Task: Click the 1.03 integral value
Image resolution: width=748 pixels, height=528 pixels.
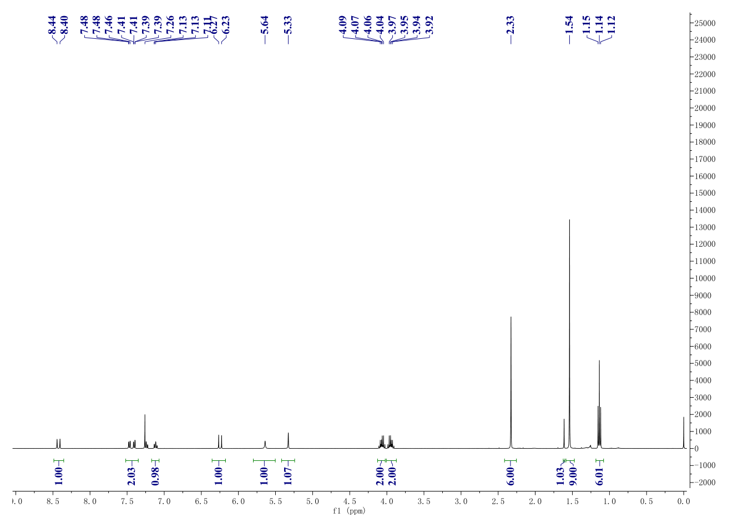Action: click(560, 476)
